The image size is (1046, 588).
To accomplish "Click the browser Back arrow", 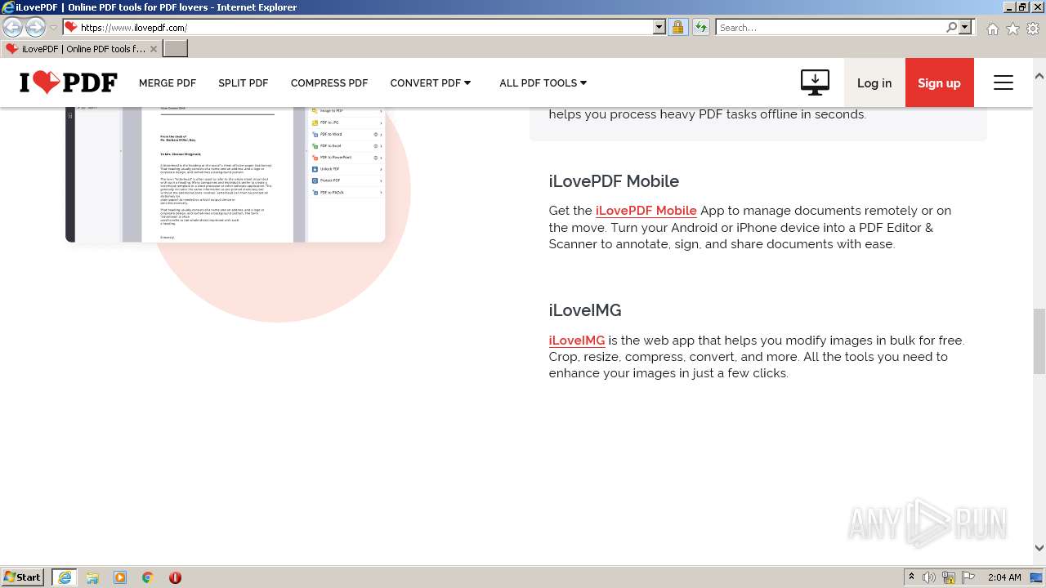I will [x=13, y=27].
